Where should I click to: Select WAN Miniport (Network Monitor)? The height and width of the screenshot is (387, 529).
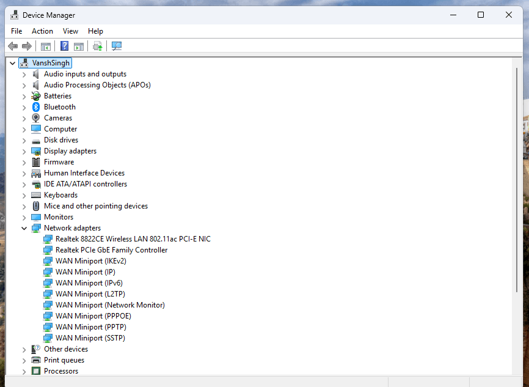click(110, 305)
